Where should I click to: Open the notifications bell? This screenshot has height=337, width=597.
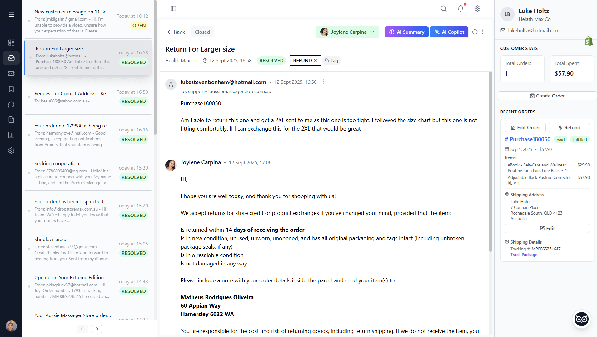[460, 8]
